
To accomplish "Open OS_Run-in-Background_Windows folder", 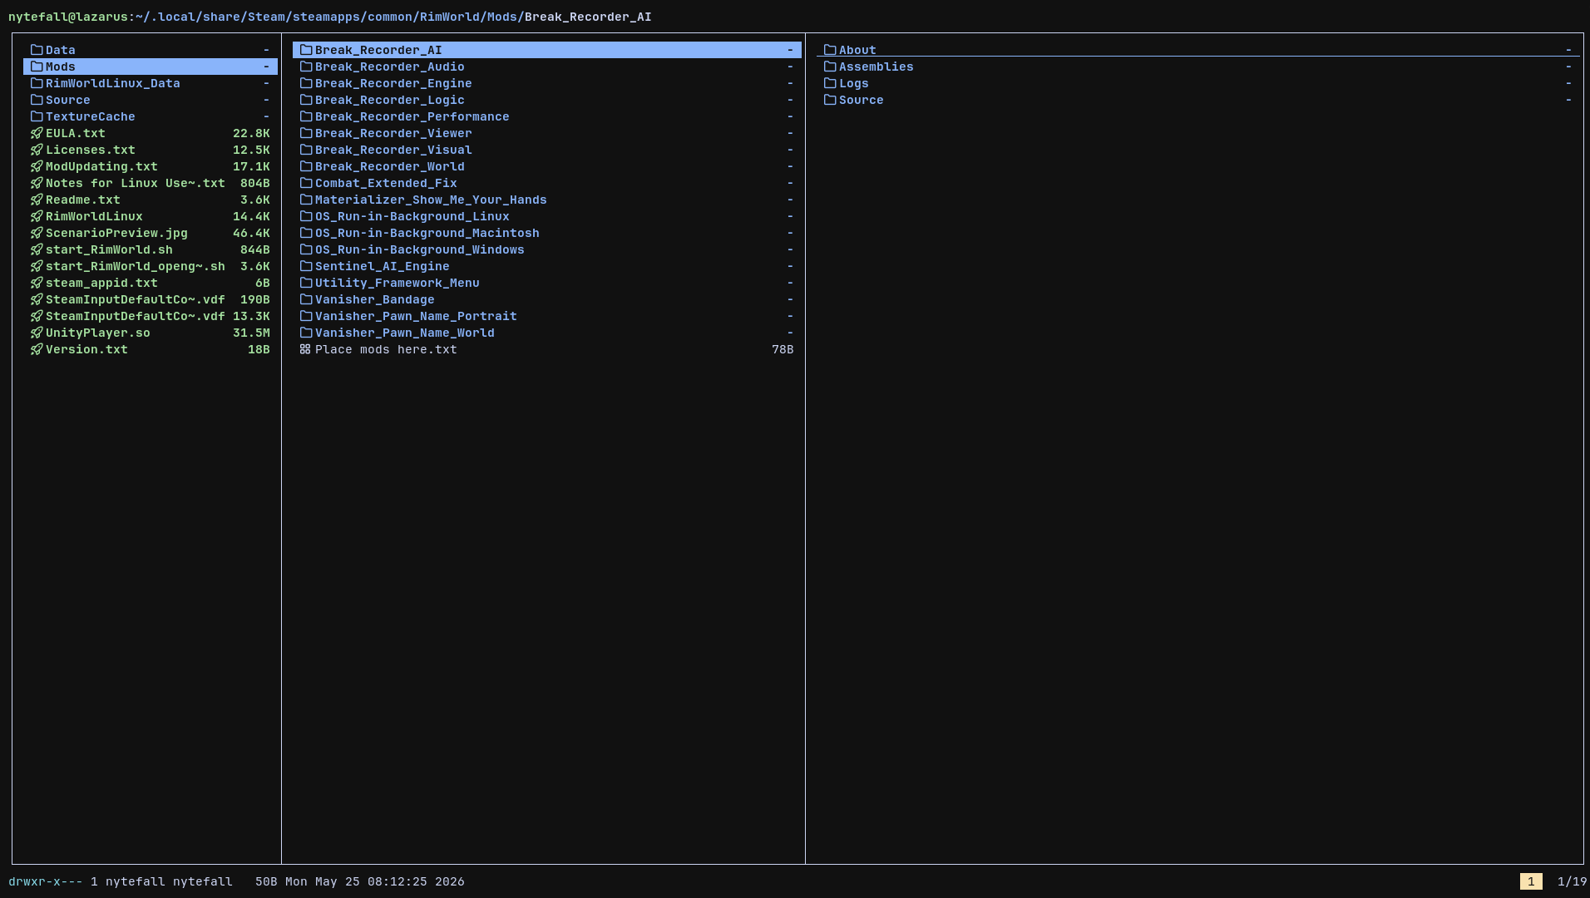I will [x=547, y=249].
